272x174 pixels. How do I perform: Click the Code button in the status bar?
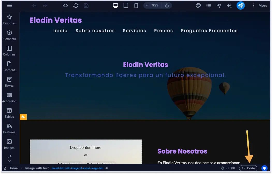point(248,168)
